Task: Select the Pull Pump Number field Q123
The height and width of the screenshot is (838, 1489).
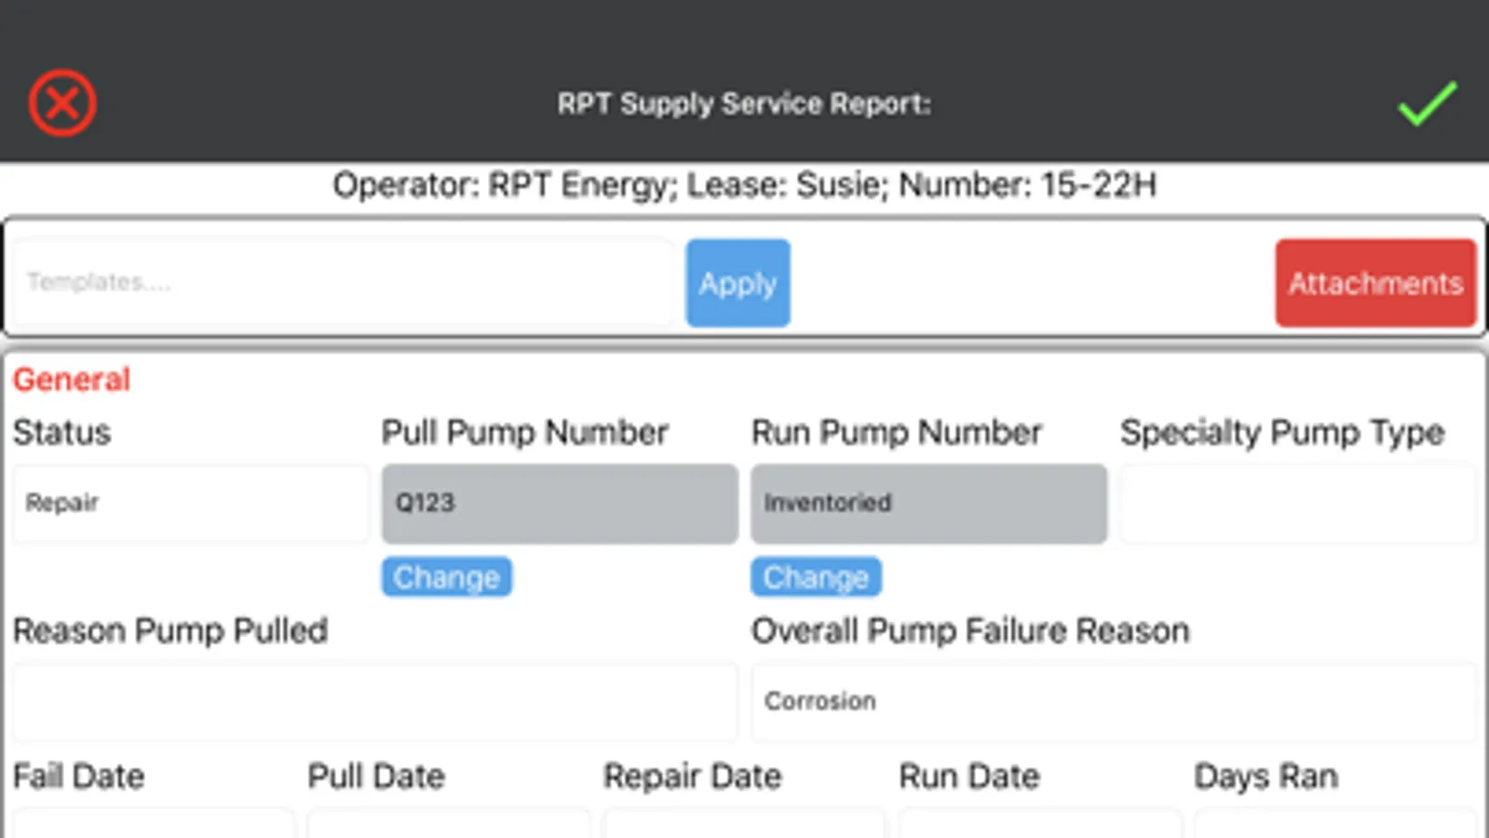Action: 560,504
